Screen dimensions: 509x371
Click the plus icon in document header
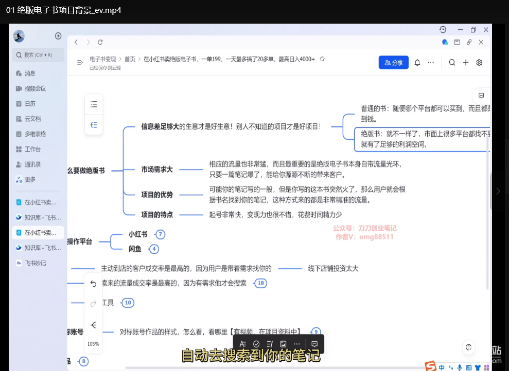pyautogui.click(x=466, y=63)
